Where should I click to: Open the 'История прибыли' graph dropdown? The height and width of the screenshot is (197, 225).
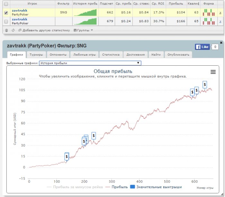90,63
